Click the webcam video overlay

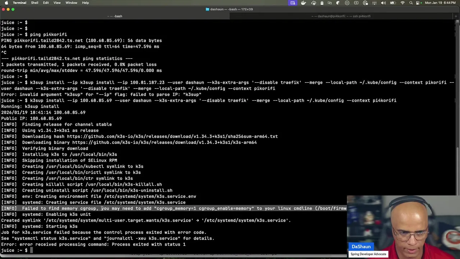click(403, 227)
